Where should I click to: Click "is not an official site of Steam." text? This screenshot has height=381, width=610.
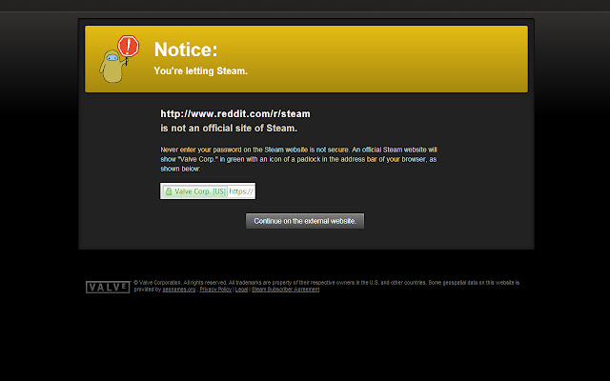[229, 129]
